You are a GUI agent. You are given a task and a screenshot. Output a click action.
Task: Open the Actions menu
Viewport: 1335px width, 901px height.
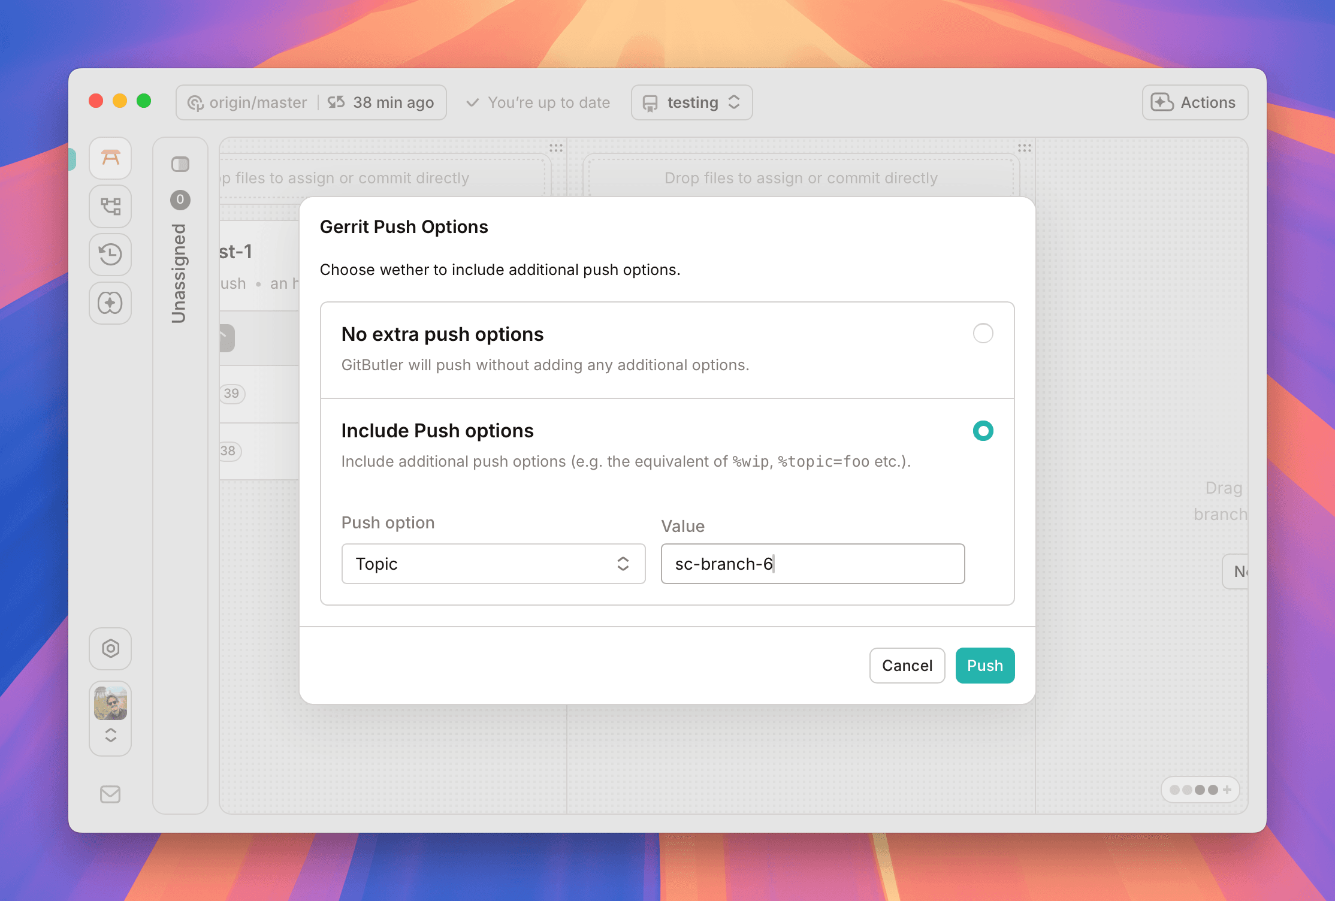1194,102
